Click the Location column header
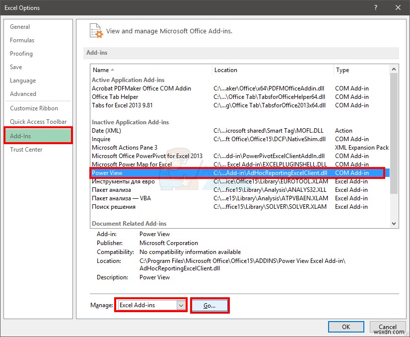 tap(273, 70)
